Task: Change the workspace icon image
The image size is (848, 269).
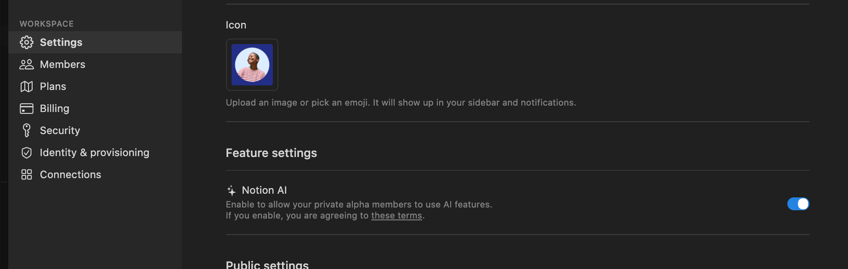Action: point(252,65)
